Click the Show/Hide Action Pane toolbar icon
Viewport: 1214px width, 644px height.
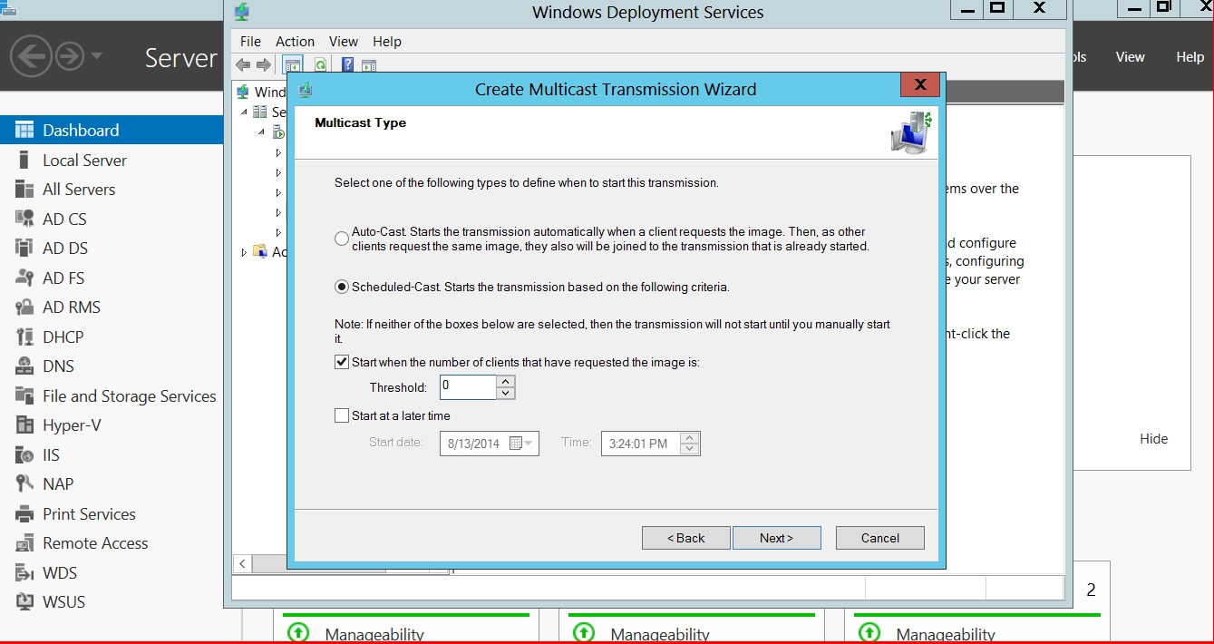369,65
